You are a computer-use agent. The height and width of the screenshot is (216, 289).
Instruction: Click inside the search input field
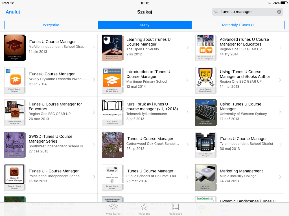tap(246, 12)
